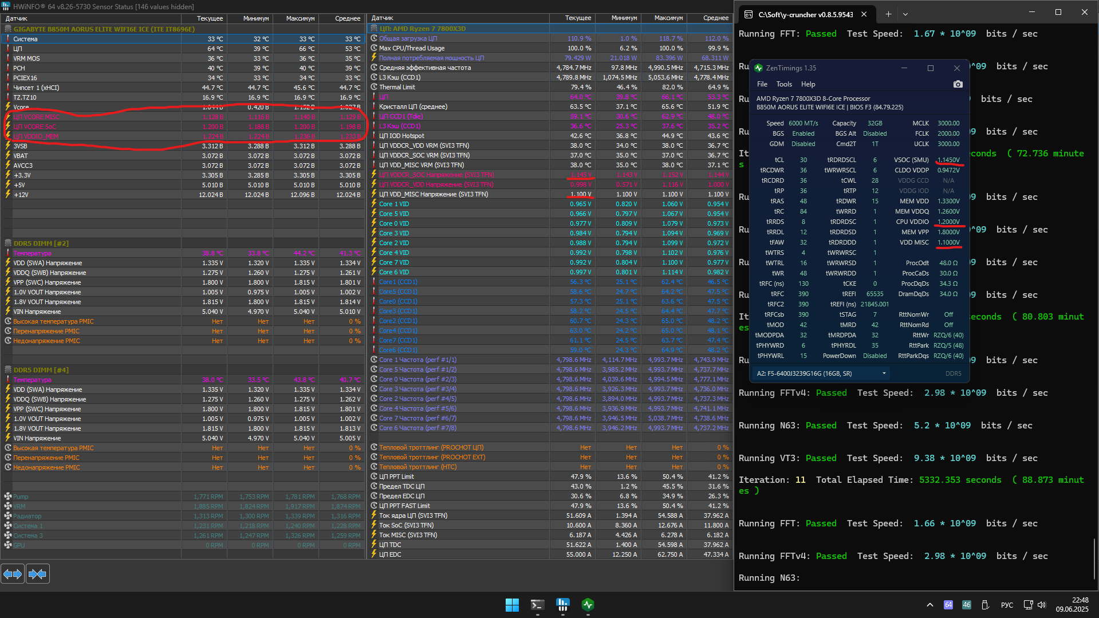
Task: Maximize the terminal window
Action: click(x=1058, y=12)
